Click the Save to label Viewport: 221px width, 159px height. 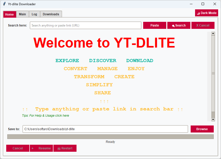coord(14,129)
